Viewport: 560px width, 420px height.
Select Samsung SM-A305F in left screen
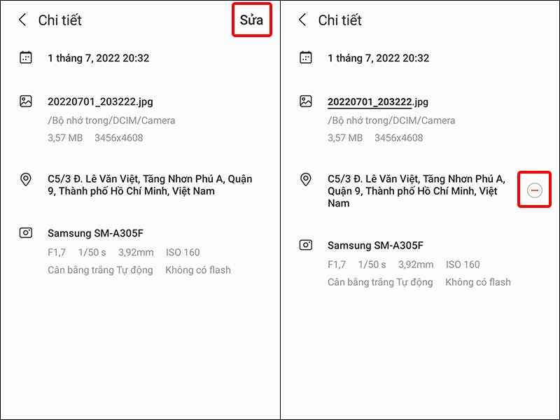(x=96, y=233)
